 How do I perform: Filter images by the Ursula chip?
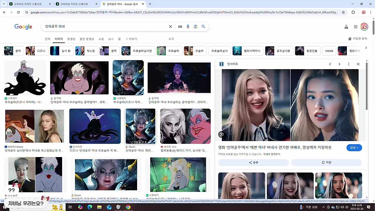pos(329,51)
